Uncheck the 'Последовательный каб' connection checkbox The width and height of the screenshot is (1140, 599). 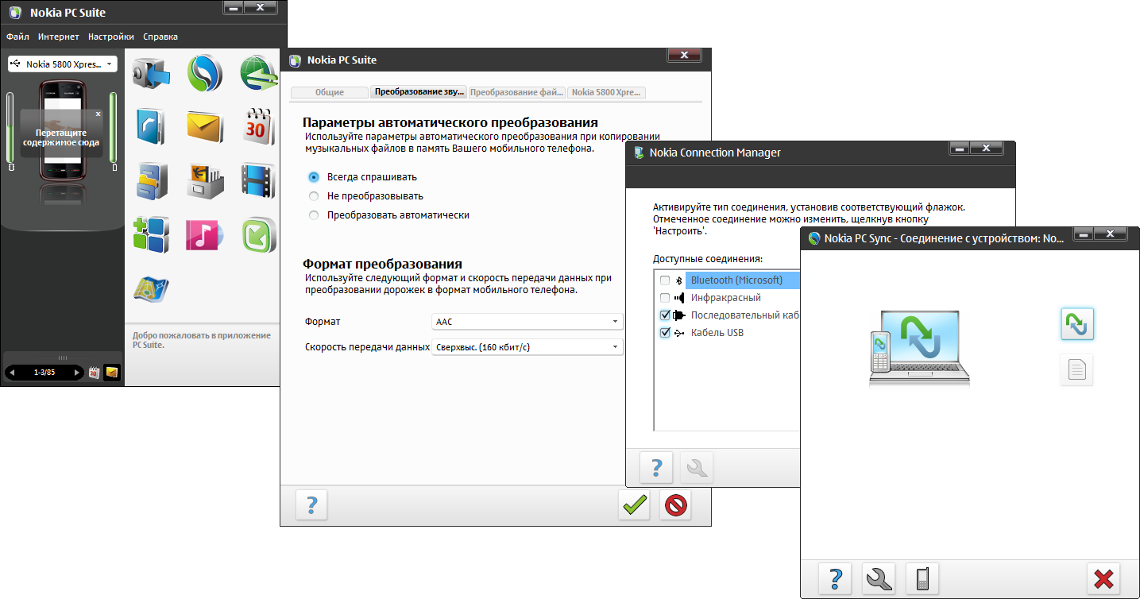pos(664,315)
